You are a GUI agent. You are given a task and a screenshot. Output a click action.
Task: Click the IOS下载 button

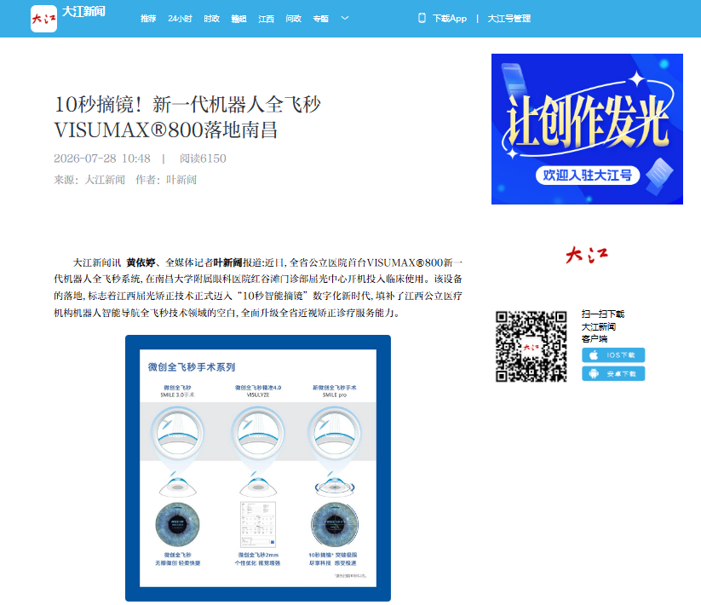coord(613,355)
